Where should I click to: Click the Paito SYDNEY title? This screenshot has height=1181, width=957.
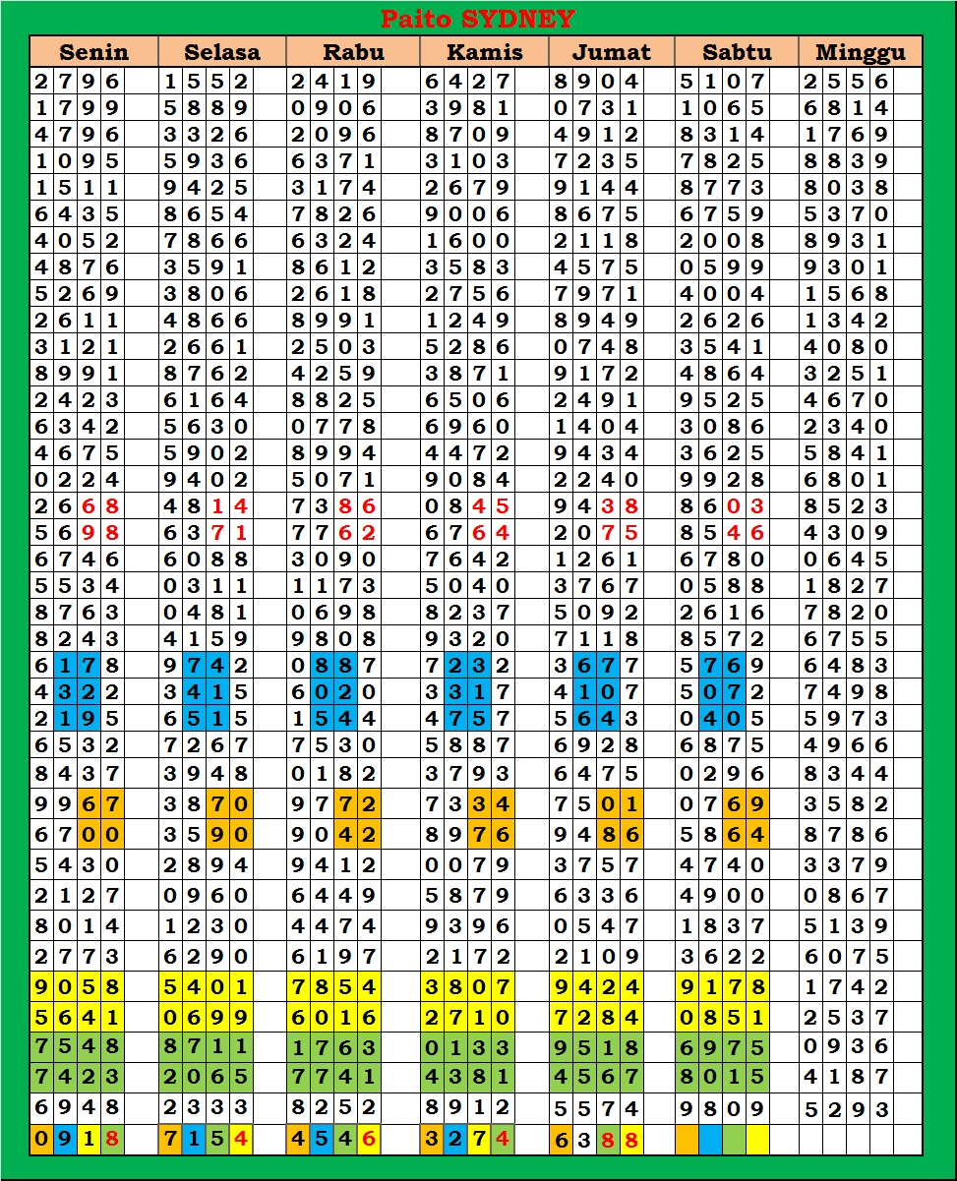pyautogui.click(x=477, y=19)
